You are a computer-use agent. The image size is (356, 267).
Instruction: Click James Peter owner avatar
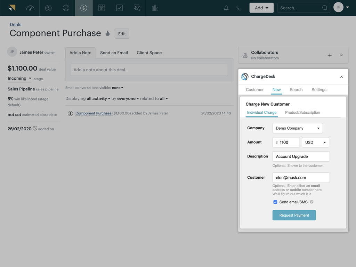pos(12,52)
